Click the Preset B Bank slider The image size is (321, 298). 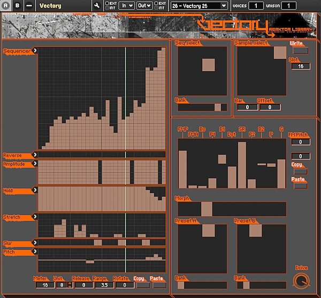click(262, 285)
